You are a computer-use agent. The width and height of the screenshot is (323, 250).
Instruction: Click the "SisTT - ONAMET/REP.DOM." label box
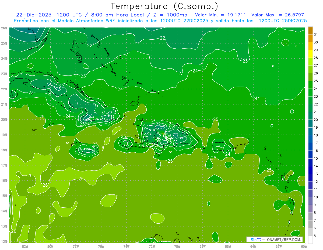[x=274, y=239]
